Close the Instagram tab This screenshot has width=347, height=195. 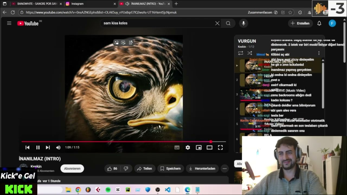point(115,4)
